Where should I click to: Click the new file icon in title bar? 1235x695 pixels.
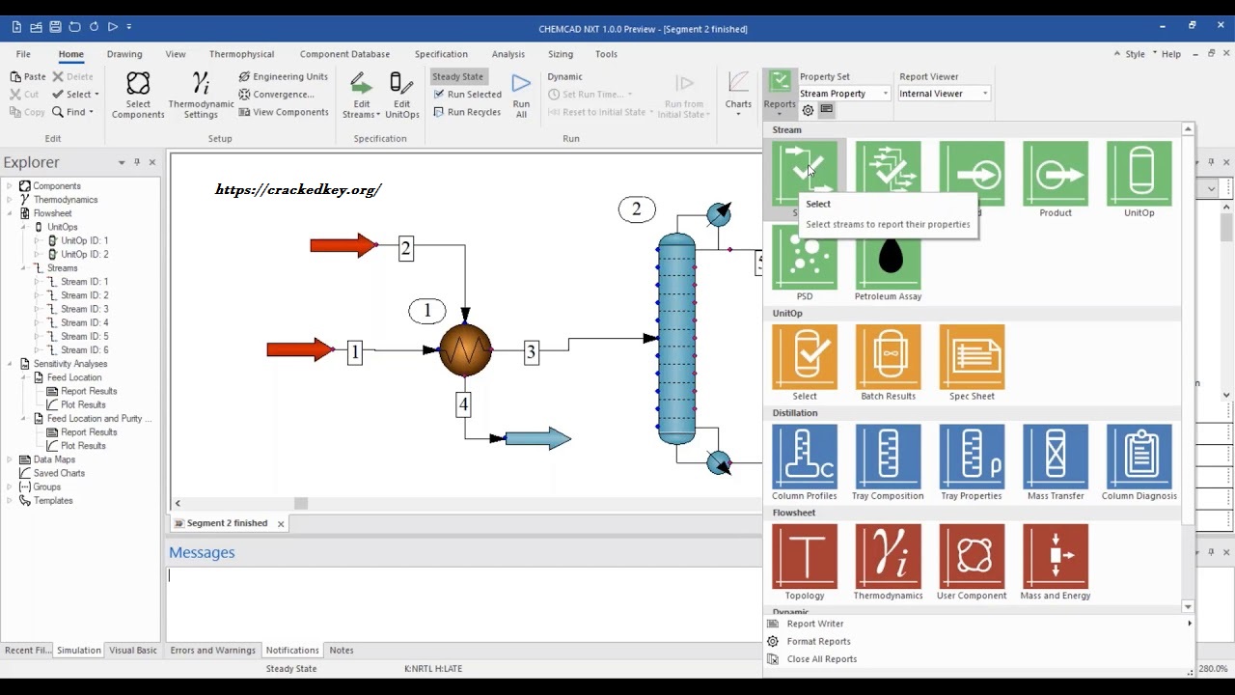pyautogui.click(x=16, y=27)
